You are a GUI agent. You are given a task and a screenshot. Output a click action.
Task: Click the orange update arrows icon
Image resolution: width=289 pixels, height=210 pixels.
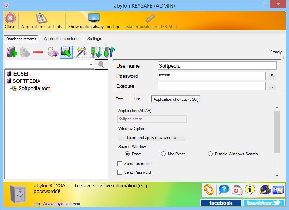coord(209,189)
